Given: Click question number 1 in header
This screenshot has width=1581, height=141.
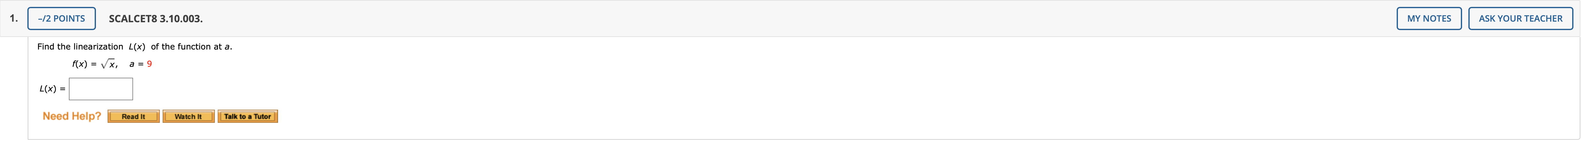Looking at the screenshot, I should (13, 18).
